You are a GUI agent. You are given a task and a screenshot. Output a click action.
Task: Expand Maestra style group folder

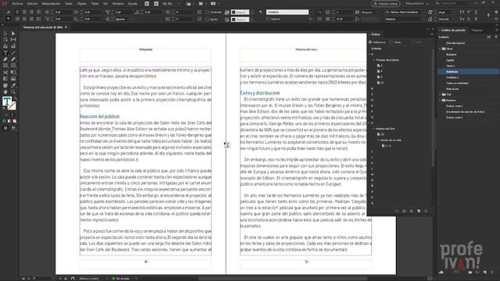pyautogui.click(x=440, y=101)
